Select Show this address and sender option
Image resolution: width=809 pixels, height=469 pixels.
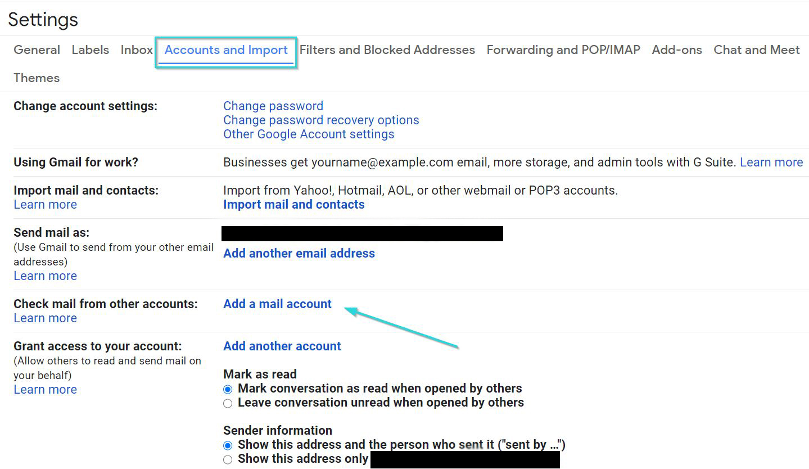(x=228, y=445)
